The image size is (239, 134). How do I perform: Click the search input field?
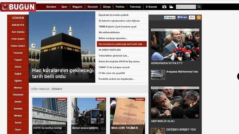point(186,7)
